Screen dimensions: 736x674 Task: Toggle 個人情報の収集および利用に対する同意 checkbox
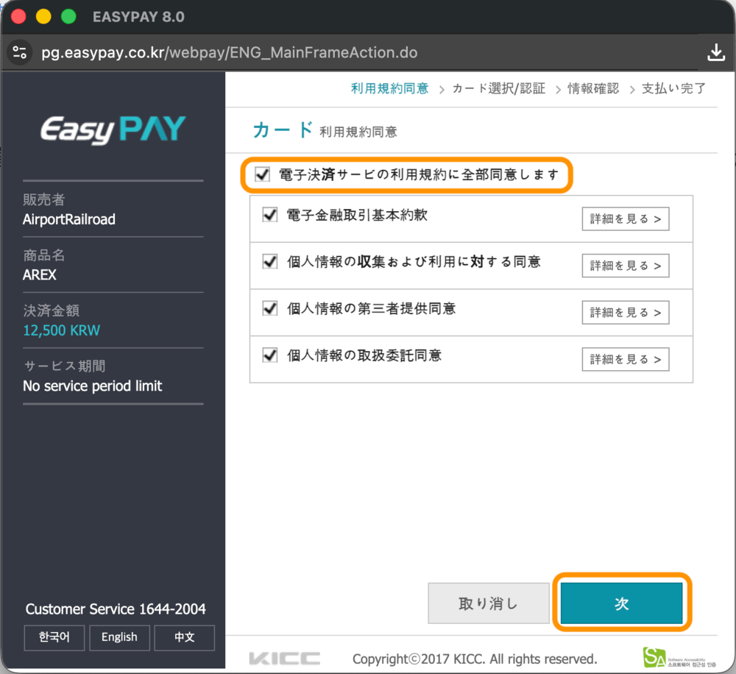(270, 261)
